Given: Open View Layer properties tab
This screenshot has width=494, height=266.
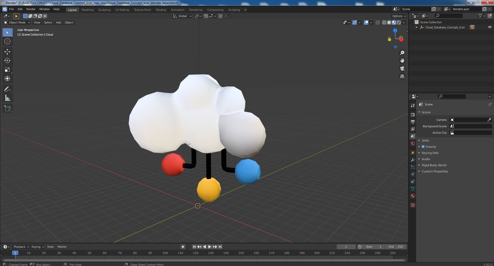Looking at the screenshot, I should coord(413,129).
